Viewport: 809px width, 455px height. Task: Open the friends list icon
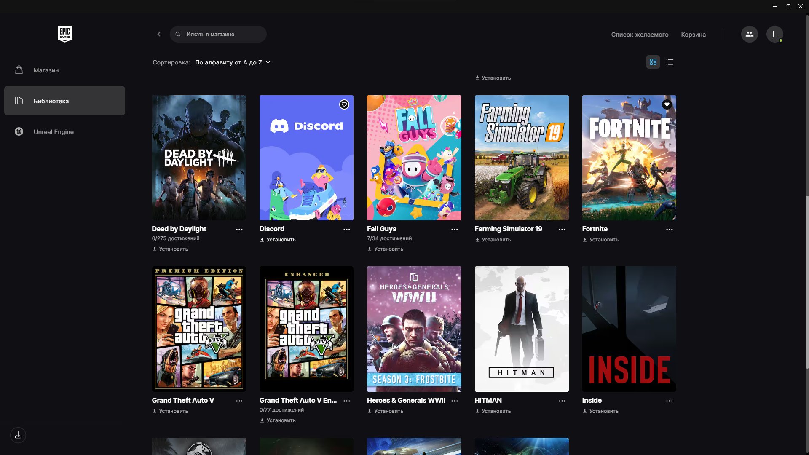[x=749, y=34]
